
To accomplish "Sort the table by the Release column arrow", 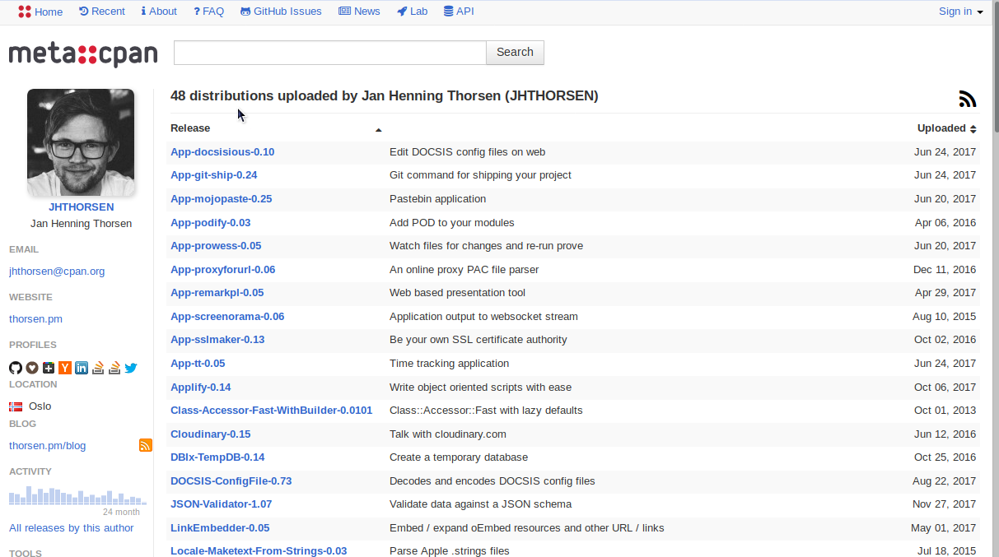I will tap(379, 130).
